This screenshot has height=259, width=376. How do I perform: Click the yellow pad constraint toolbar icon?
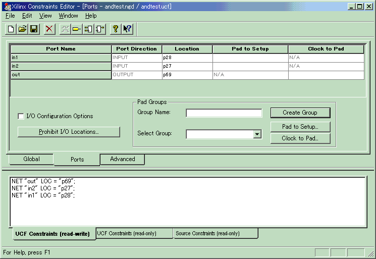tap(77, 29)
